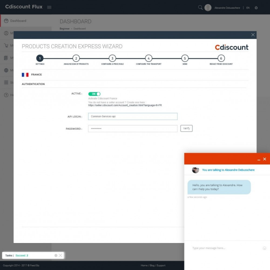Go to step 4 Configure the Transport
270x270 pixels.
tap(148, 58)
